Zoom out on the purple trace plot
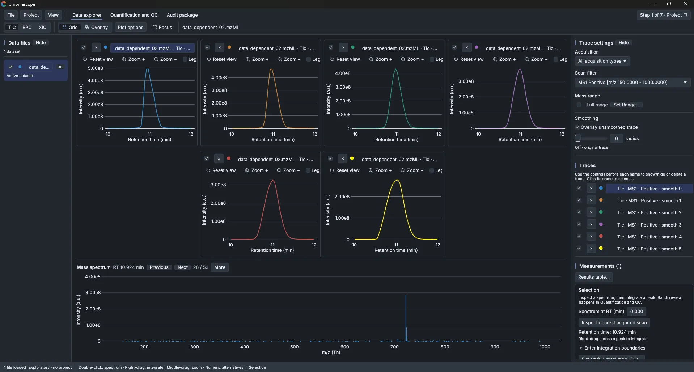The image size is (694, 372). tap(536, 59)
